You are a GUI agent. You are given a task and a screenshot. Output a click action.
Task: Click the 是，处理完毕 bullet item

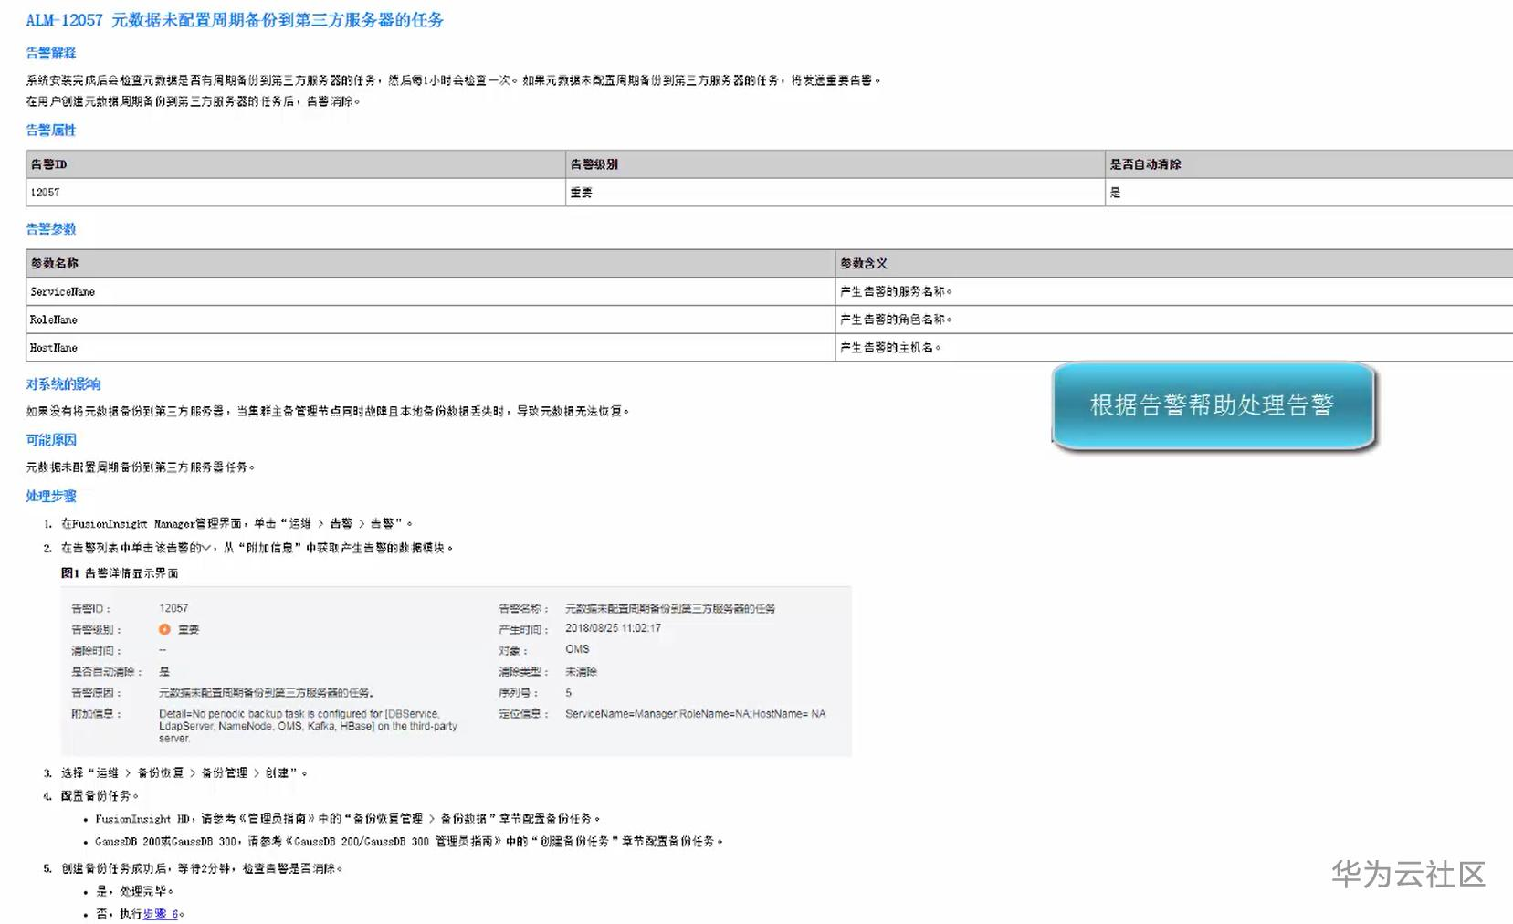tap(134, 891)
